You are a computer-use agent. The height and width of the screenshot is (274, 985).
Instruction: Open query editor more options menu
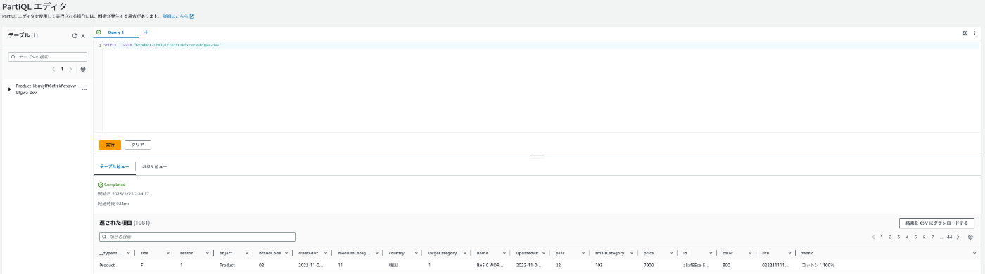click(974, 33)
